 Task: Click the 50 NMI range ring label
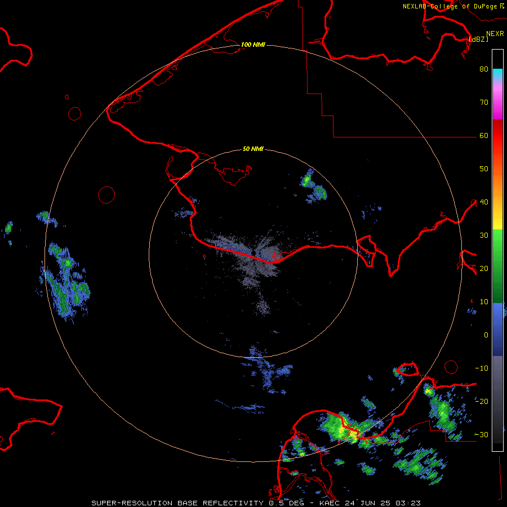(x=253, y=149)
